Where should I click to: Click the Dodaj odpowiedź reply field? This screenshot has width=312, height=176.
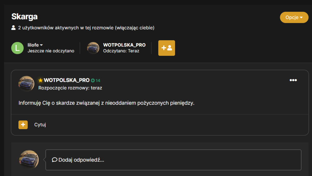coord(173,160)
